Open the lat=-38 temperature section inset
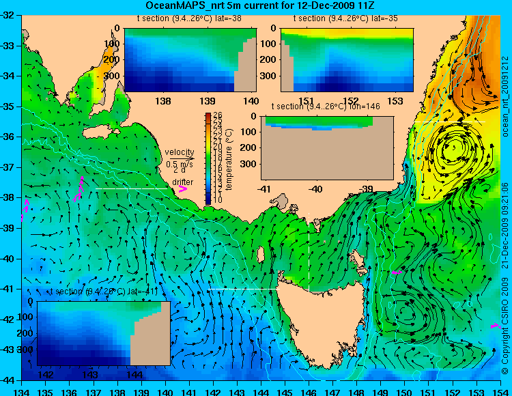The image size is (512, 396). pos(190,60)
